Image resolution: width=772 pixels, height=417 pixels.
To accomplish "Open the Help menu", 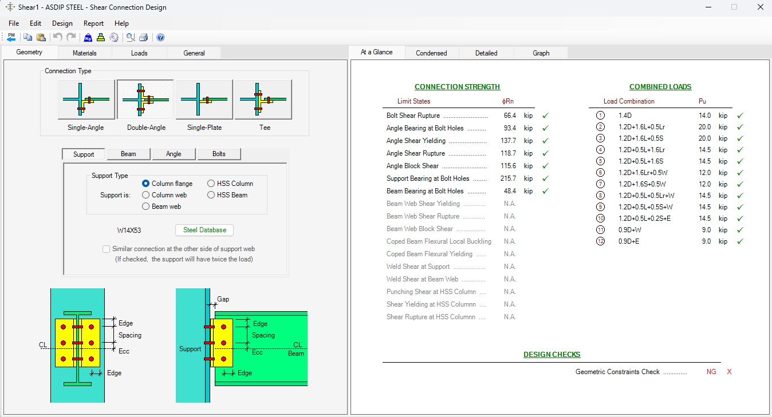I will (x=121, y=23).
